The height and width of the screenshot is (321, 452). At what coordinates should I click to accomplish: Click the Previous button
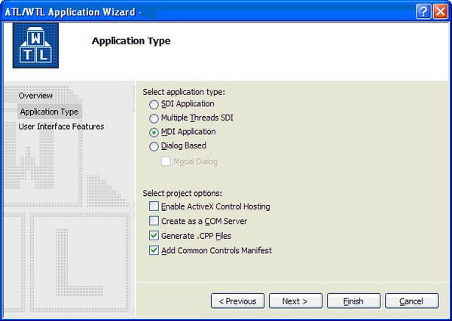pos(237,301)
